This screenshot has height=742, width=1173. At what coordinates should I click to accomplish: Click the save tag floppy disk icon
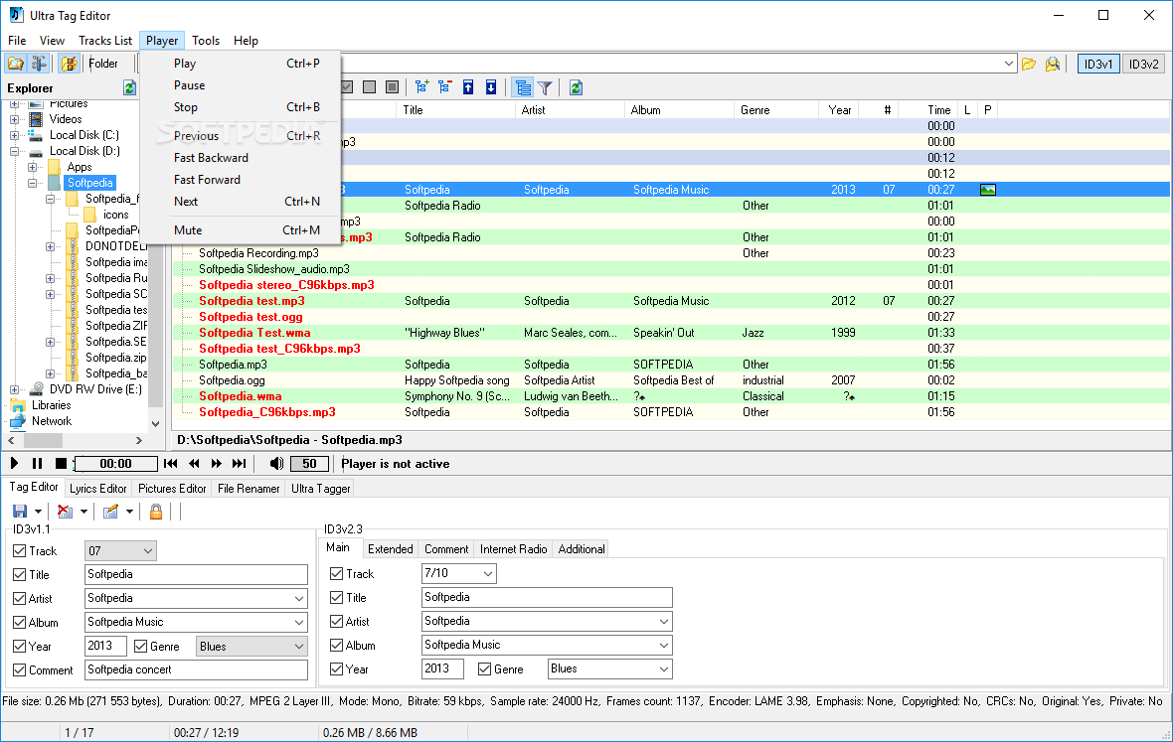click(20, 512)
